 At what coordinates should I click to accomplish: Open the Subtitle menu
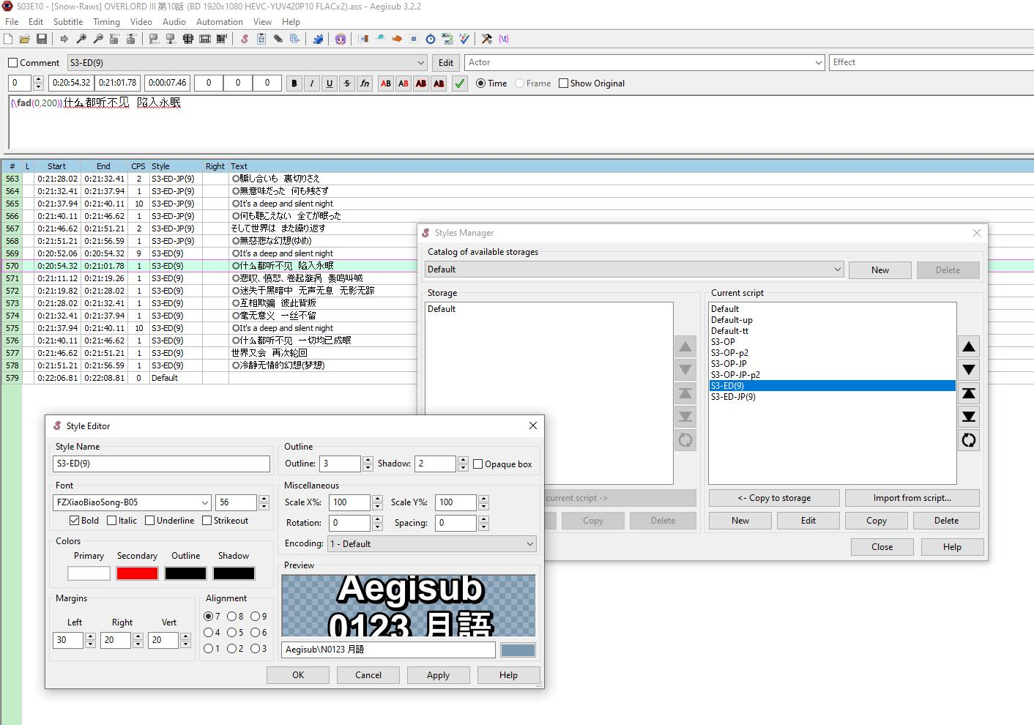(68, 22)
